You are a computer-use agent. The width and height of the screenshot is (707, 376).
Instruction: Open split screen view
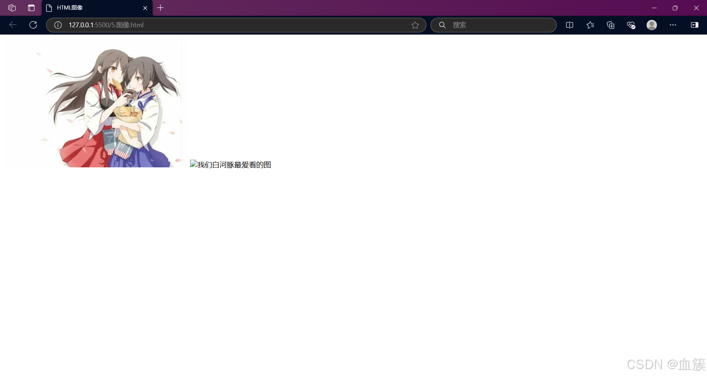(x=570, y=25)
